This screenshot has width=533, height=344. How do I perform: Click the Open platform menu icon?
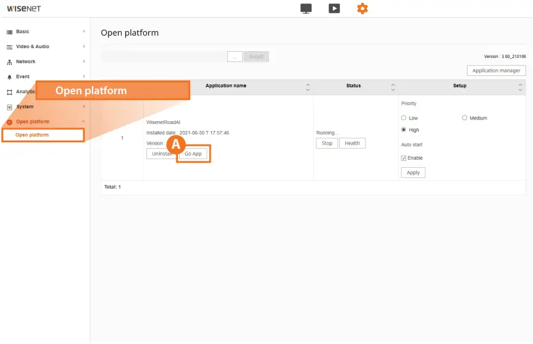pos(10,122)
